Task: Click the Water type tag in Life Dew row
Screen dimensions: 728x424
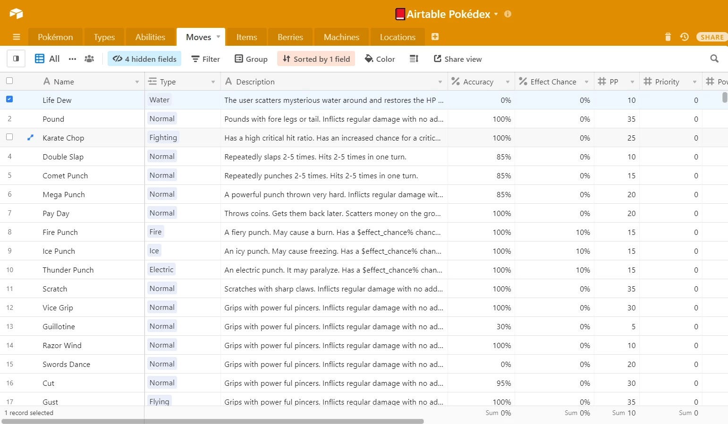Action: pyautogui.click(x=160, y=100)
